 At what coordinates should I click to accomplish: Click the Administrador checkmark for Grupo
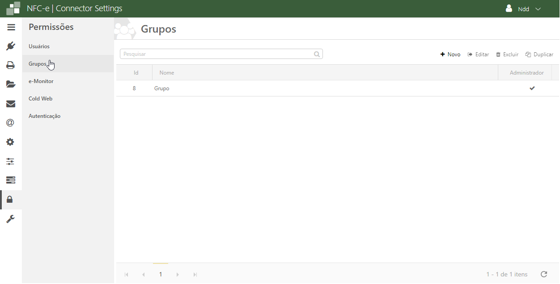click(532, 88)
